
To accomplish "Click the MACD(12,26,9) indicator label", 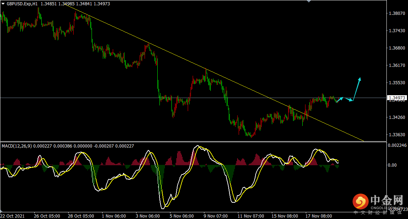I will pyautogui.click(x=17, y=146).
